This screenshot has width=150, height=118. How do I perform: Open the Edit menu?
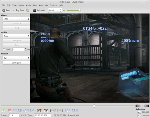[x=8, y=5]
